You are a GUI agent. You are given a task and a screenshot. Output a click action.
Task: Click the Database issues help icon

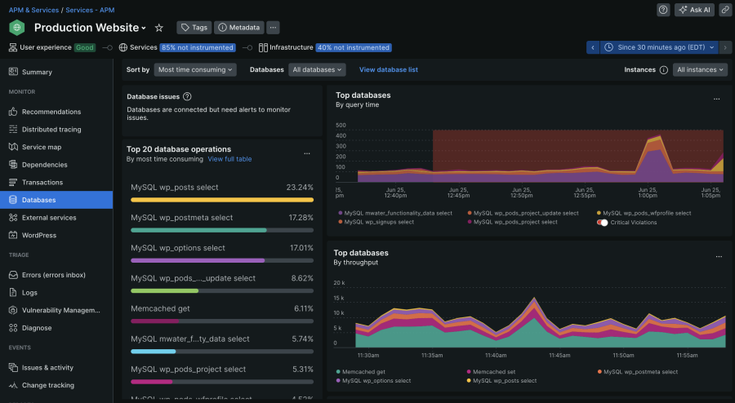(187, 96)
